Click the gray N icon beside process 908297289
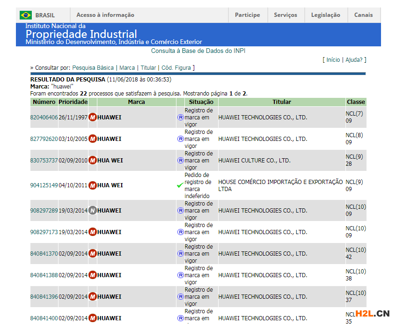Viewport: 396px width, 324px height. tap(93, 211)
